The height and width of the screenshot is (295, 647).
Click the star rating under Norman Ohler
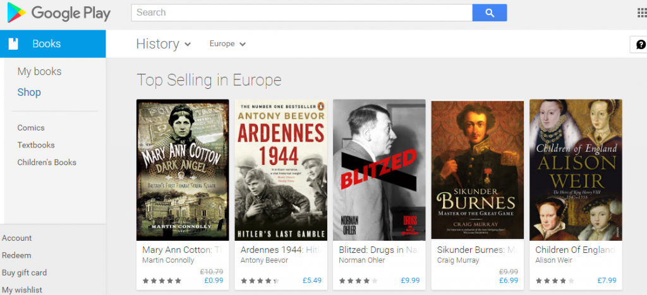pos(358,281)
